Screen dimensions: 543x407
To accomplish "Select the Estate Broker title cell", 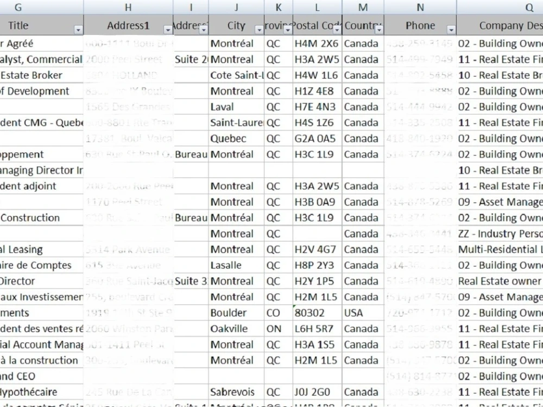I will click(42, 75).
